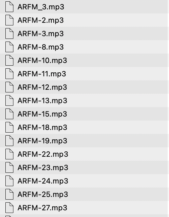The image size is (169, 217).
Task: Select ARFM-25.mp3 in the list
Action: 43,195
